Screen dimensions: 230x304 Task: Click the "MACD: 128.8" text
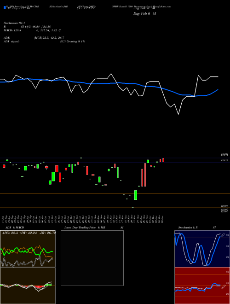[x=12, y=30]
